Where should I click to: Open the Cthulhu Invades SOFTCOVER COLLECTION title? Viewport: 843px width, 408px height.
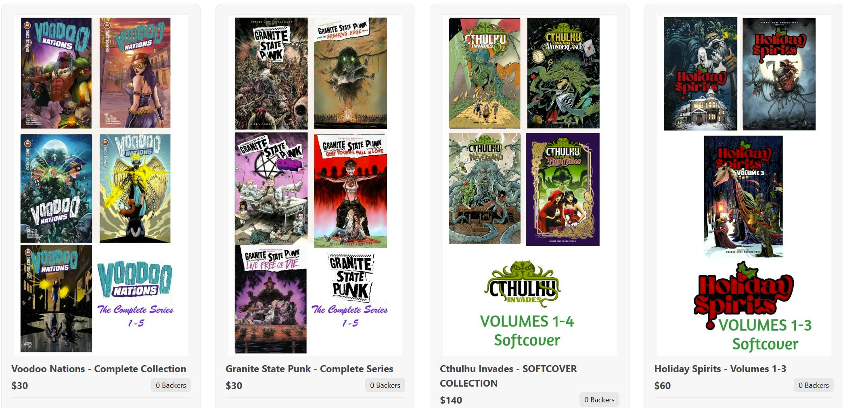click(508, 376)
